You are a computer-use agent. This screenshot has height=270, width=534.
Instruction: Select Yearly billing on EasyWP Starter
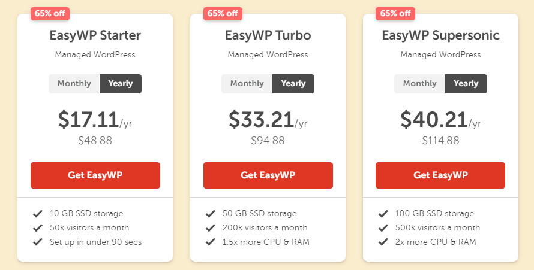(121, 84)
